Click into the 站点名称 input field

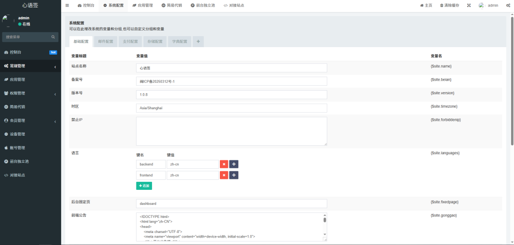pyautogui.click(x=231, y=68)
